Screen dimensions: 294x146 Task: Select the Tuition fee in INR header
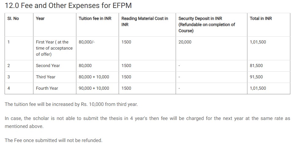95,19
